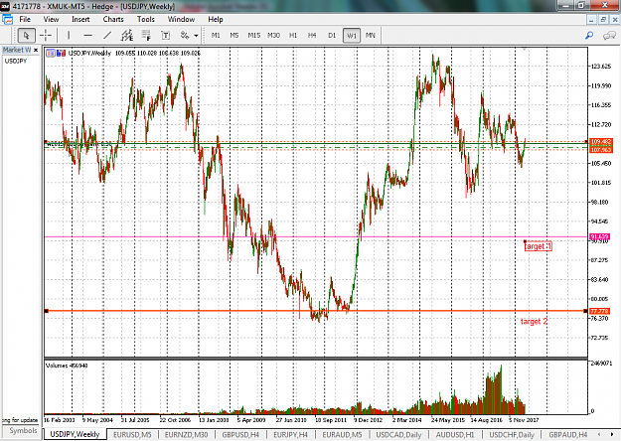Switch to M5 timeframe
The width and height of the screenshot is (621, 441).
(234, 35)
